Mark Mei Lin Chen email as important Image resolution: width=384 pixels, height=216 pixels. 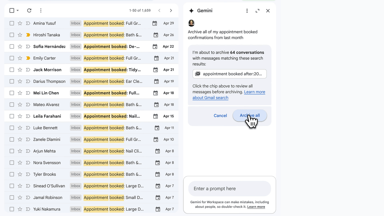tap(28, 93)
